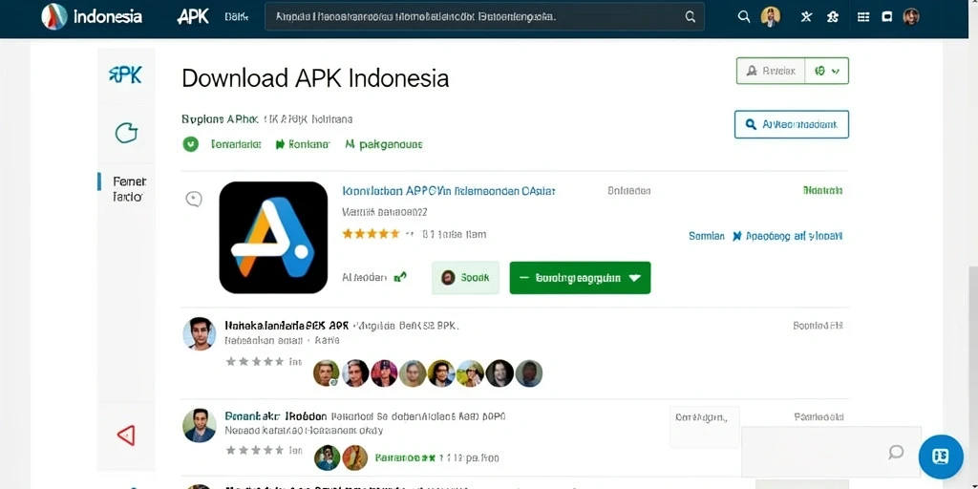Click the green circular icon in sidebar
978x489 pixels.
[126, 133]
